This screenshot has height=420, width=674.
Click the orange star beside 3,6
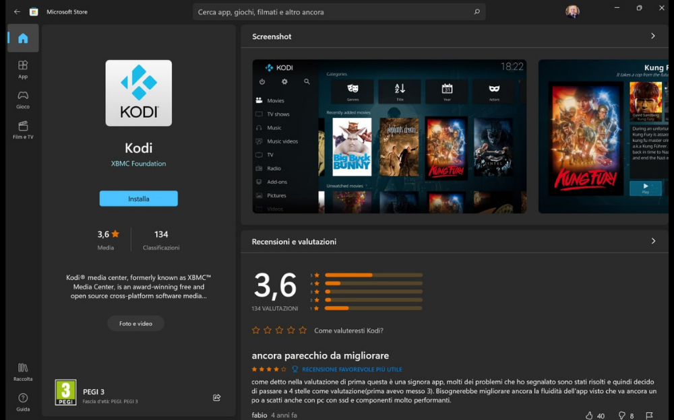pyautogui.click(x=115, y=234)
